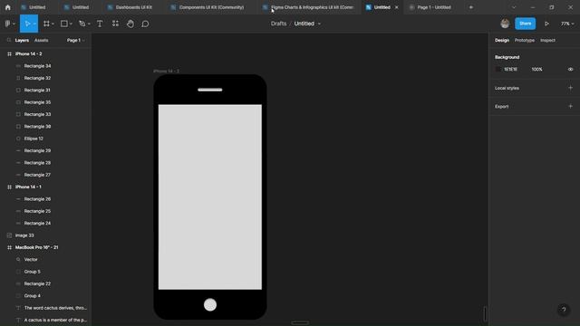Select the Hand tool
Screen dimensions: 580x326
pos(130,24)
